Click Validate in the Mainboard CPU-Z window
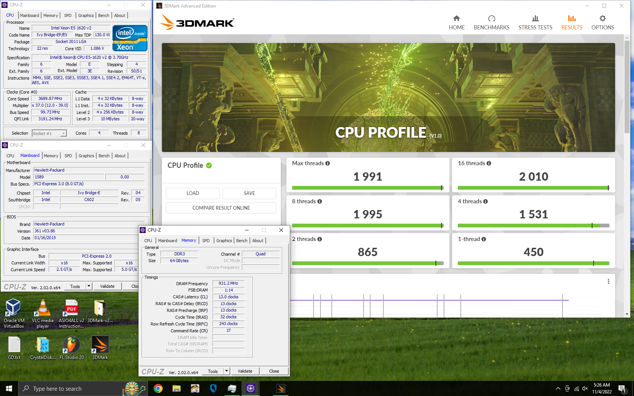 [107, 286]
